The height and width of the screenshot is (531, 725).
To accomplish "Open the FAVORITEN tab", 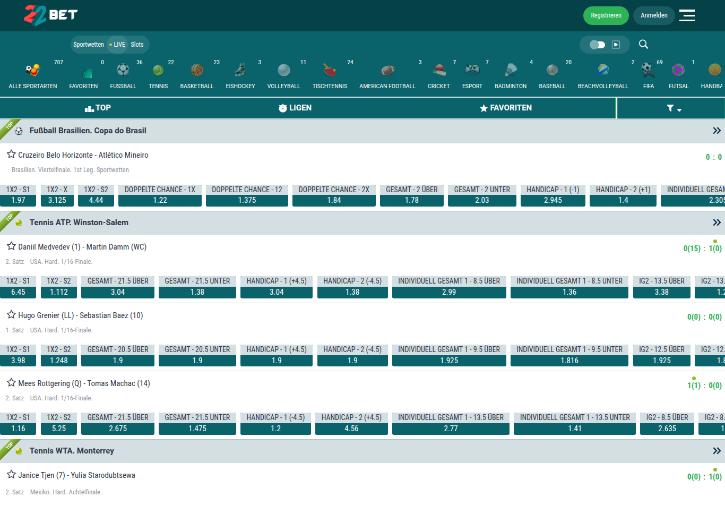I will 505,108.
